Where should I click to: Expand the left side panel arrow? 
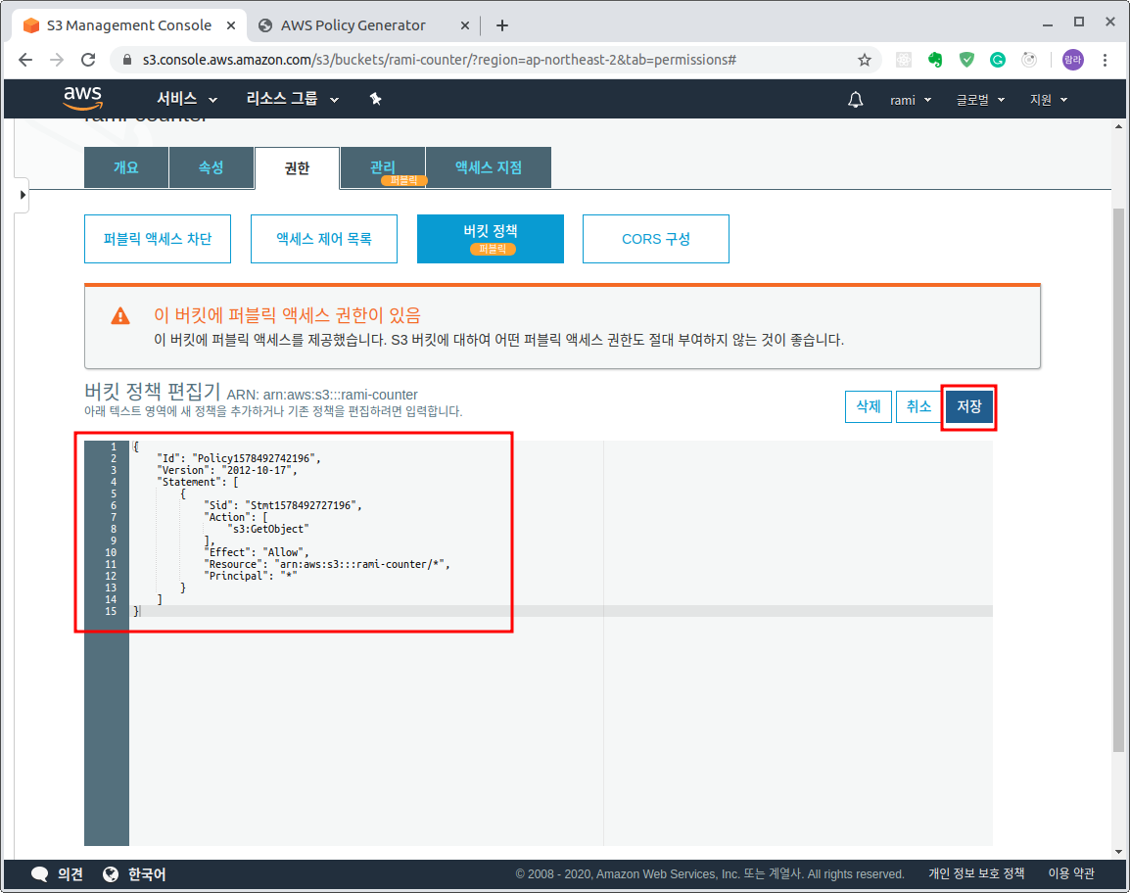(x=23, y=195)
